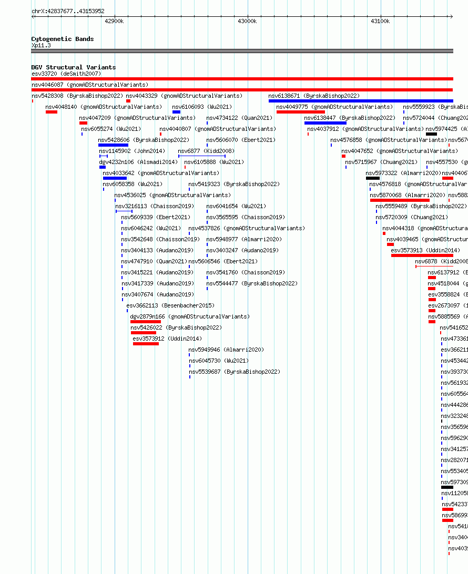The height and width of the screenshot is (574, 468).
Task: Select nsv6877 (Kidd2008) label
Action: coord(206,150)
